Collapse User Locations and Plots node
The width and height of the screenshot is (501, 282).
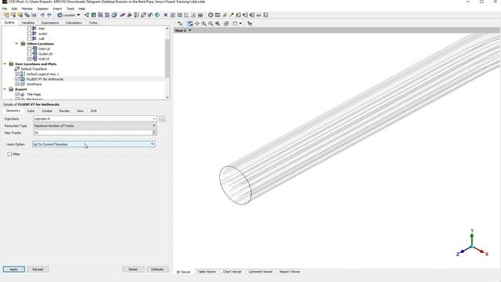(x=5, y=64)
